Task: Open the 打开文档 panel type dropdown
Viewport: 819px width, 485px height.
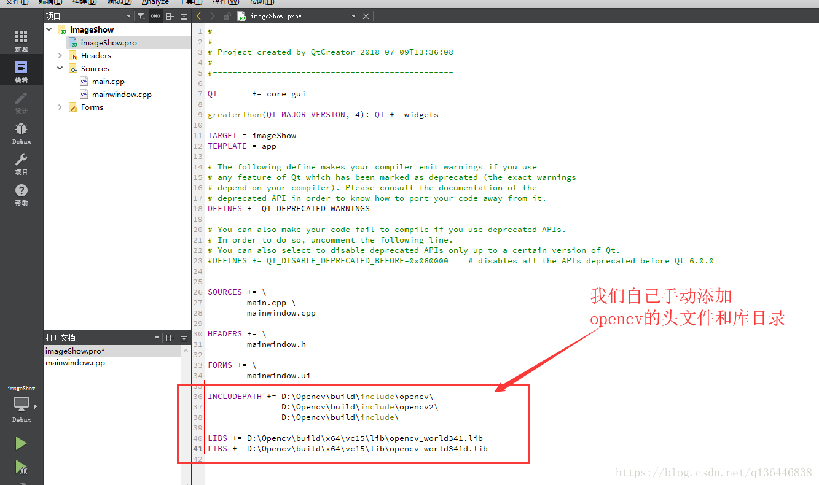Action: 157,338
